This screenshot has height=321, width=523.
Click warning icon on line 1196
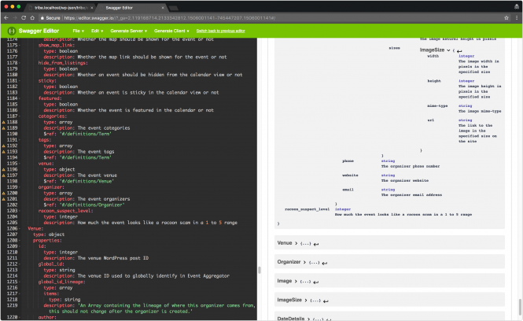point(4,169)
